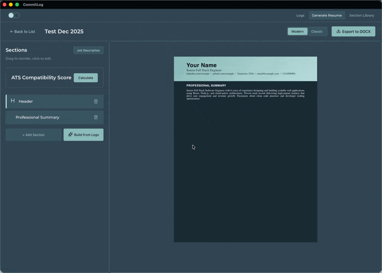Click Your Name heading in resume preview
The height and width of the screenshot is (273, 382).
(x=201, y=65)
